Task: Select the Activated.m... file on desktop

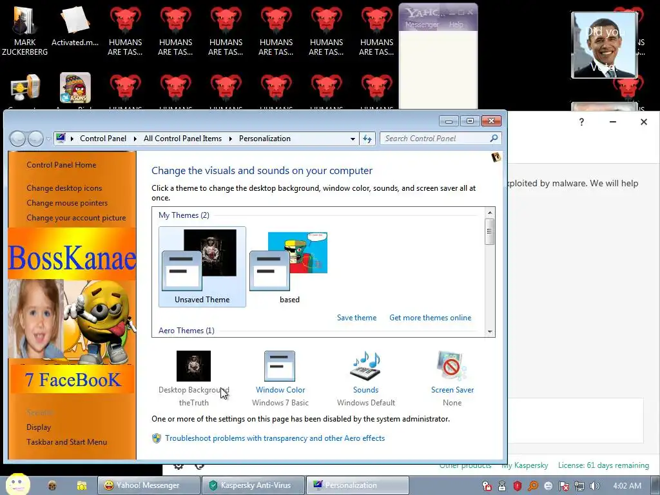Action: coord(75,26)
